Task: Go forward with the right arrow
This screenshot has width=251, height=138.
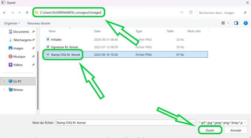Action: coord(13,13)
